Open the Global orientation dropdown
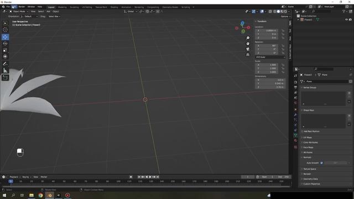This screenshot has height=199, width=354. [x=131, y=12]
